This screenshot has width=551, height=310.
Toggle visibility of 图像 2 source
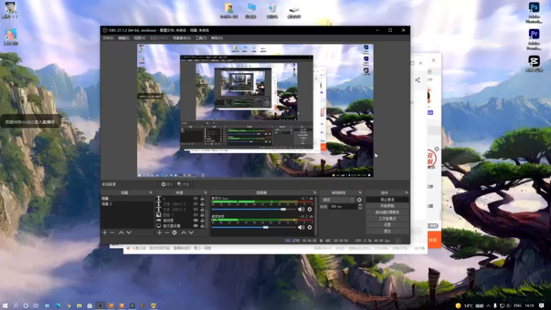click(x=196, y=215)
